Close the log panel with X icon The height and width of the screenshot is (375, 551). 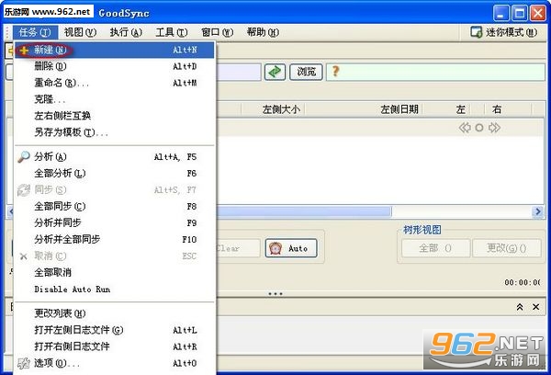pos(536,307)
